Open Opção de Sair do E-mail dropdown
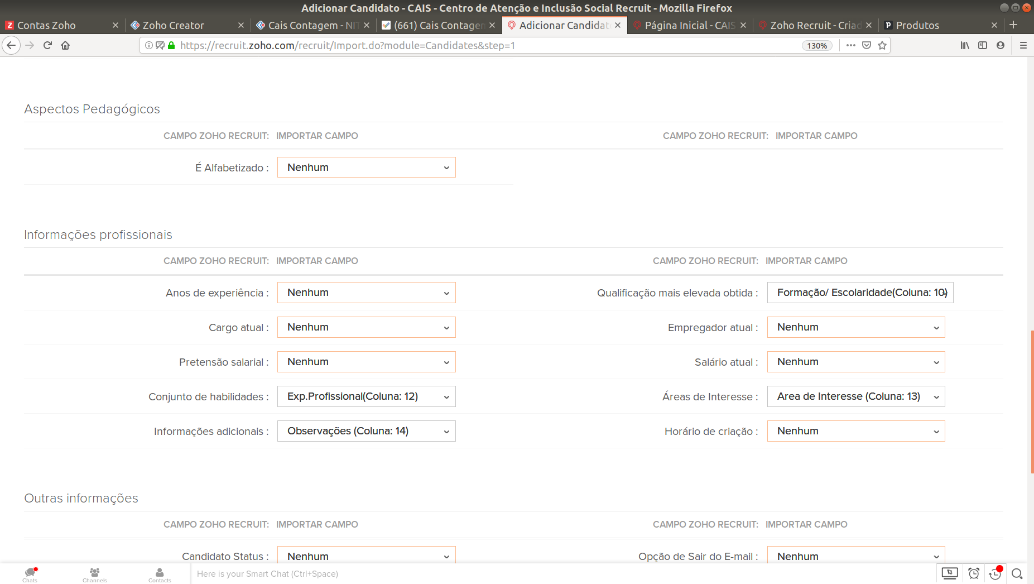The width and height of the screenshot is (1034, 584). pos(856,555)
